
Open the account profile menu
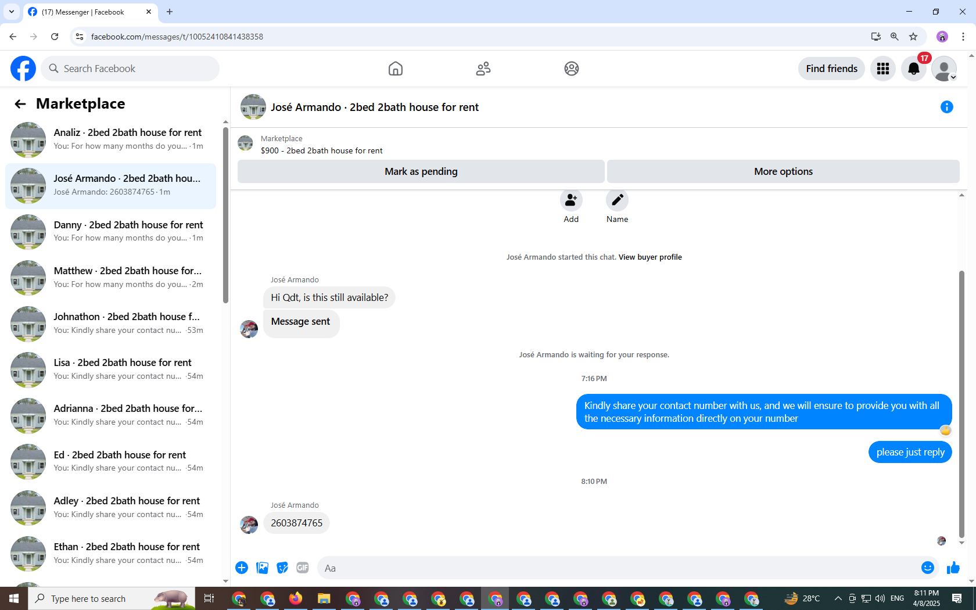tap(944, 69)
